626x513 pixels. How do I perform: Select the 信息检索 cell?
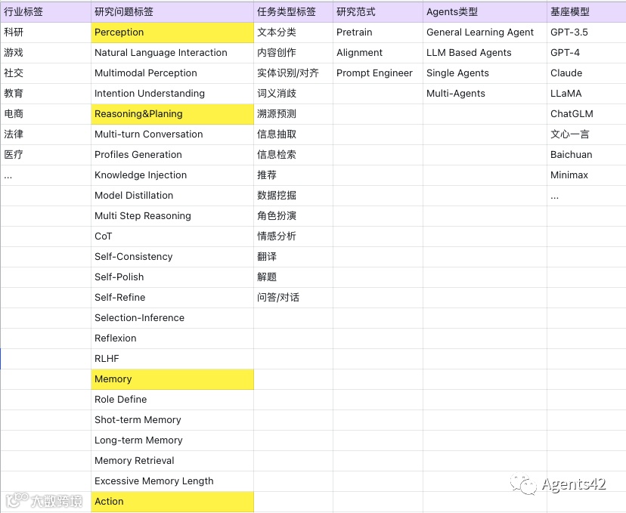(293, 155)
